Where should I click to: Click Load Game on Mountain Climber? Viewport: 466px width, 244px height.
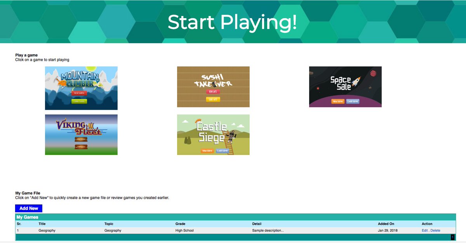80,101
